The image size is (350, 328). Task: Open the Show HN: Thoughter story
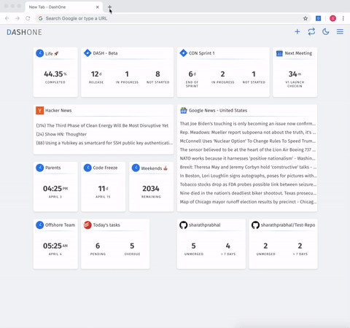pos(61,134)
